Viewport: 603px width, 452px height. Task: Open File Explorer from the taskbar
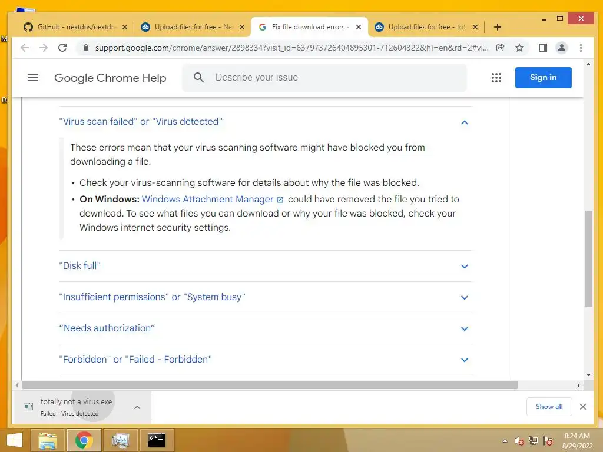47,440
